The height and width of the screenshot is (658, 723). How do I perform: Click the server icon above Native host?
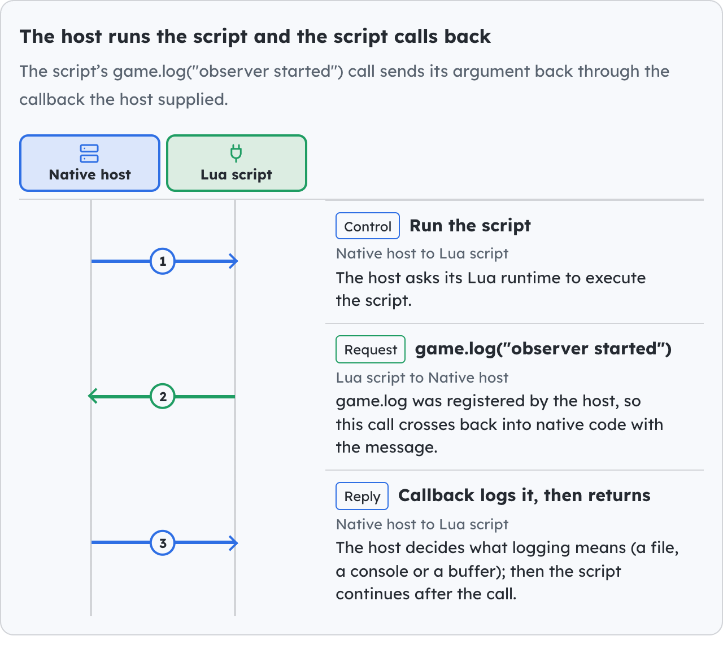pyautogui.click(x=89, y=153)
